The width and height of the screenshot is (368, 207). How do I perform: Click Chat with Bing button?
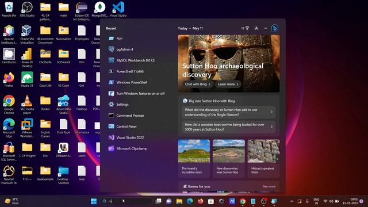click(198, 84)
